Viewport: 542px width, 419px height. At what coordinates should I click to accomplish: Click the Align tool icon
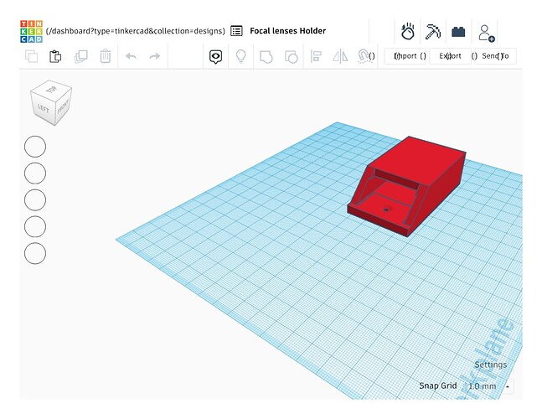[316, 56]
